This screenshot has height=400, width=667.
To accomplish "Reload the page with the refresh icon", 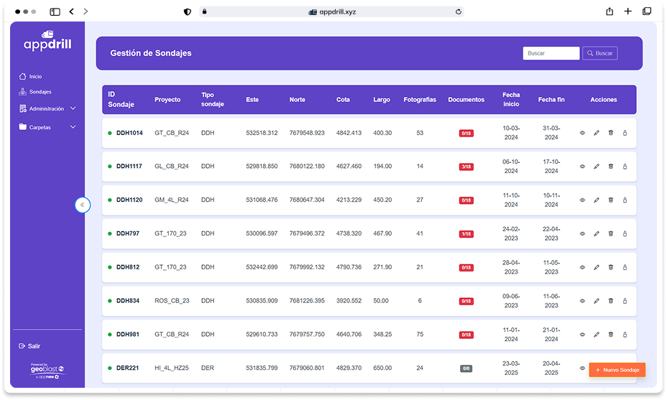I will pyautogui.click(x=459, y=11).
